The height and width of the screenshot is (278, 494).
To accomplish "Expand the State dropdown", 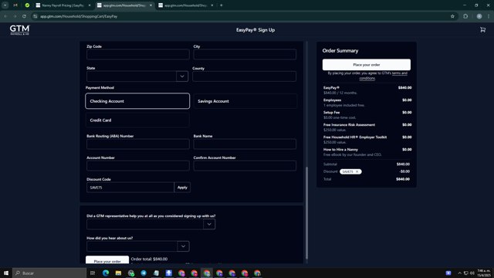I will click(182, 76).
